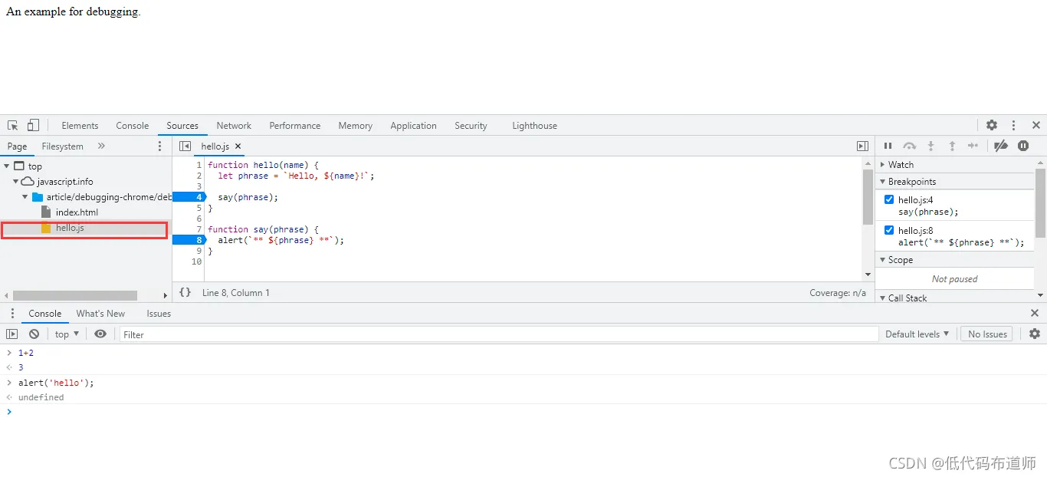Click the deactivate breakpoints icon
This screenshot has width=1047, height=477.
click(x=1000, y=146)
